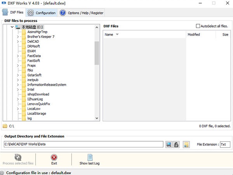Enable AutoSelect all files checkbox
The height and width of the screenshot is (175, 233).
[198, 26]
